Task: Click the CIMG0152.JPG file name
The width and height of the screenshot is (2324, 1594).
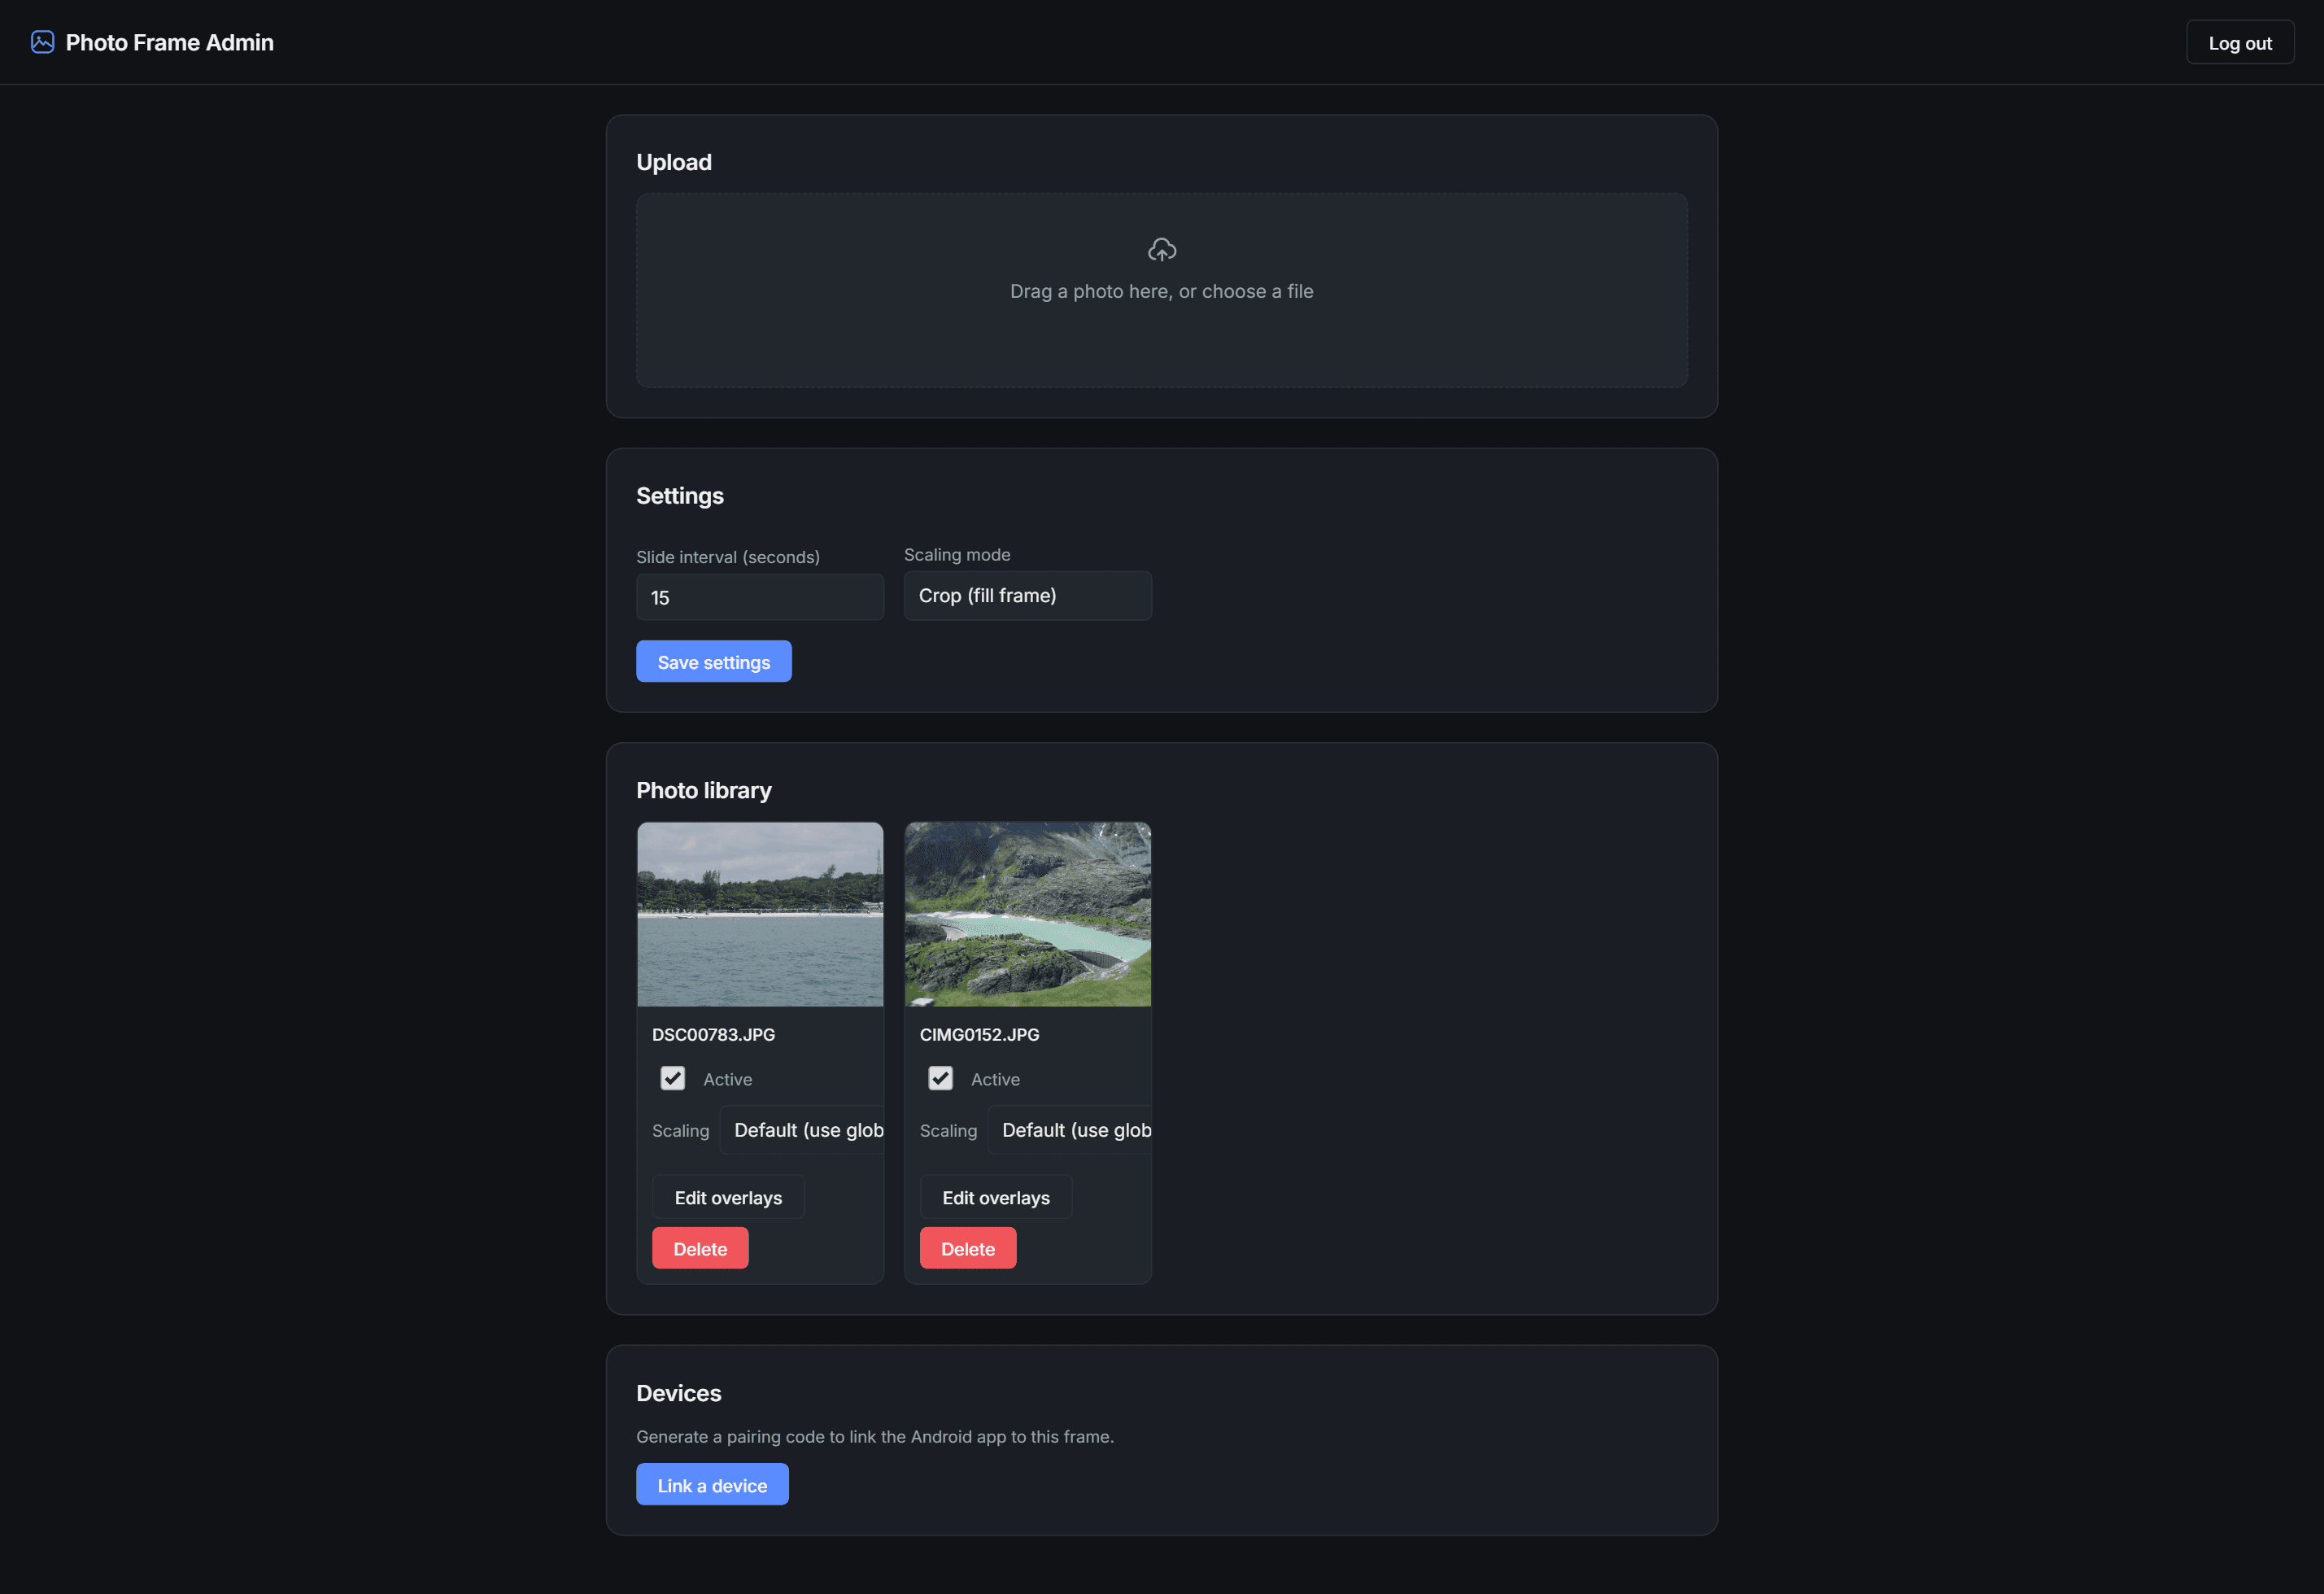Action: [979, 1035]
